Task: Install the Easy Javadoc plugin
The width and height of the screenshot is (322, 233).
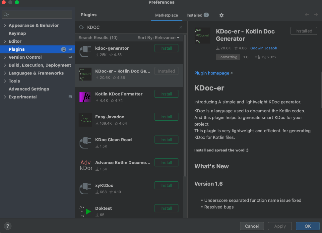Action: click(166, 117)
